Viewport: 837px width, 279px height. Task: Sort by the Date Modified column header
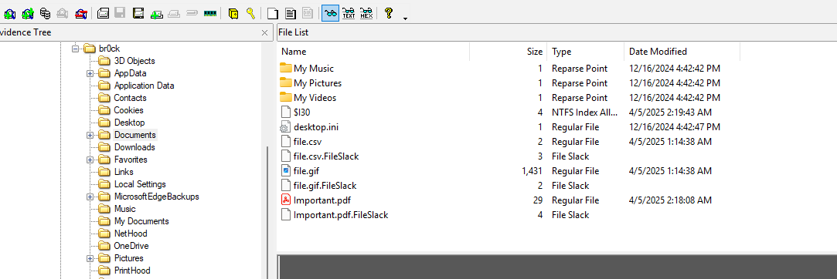(x=682, y=52)
